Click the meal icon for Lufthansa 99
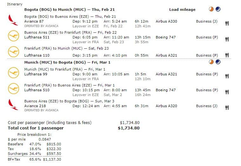This screenshot has width=241, height=166. 227,76
